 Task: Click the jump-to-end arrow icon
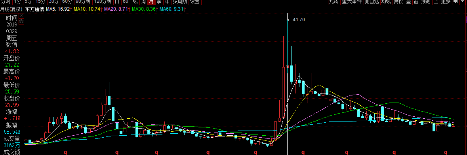point(456,2)
